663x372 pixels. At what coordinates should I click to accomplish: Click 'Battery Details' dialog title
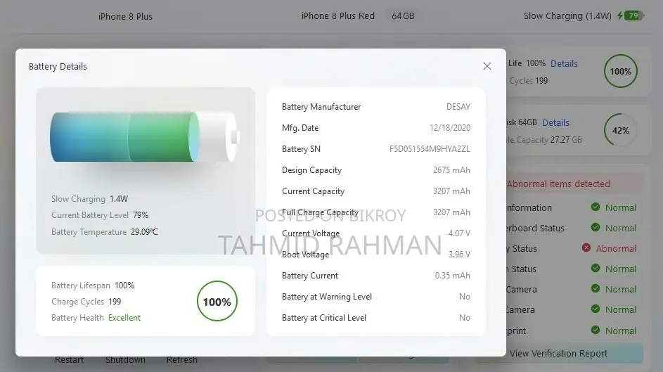(x=58, y=67)
